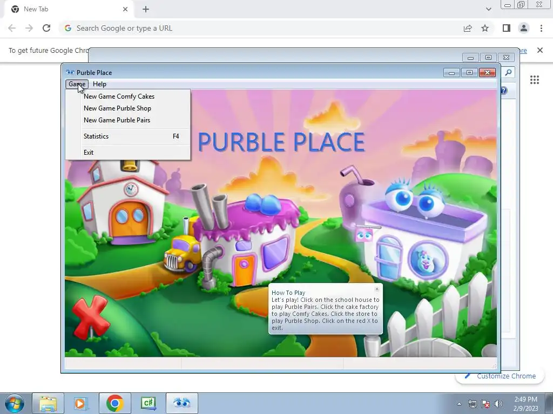
Task: Maximize the Purble Place window
Action: click(469, 73)
